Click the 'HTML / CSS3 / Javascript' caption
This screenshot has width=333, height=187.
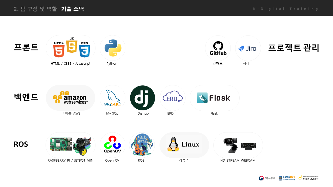[71, 64]
